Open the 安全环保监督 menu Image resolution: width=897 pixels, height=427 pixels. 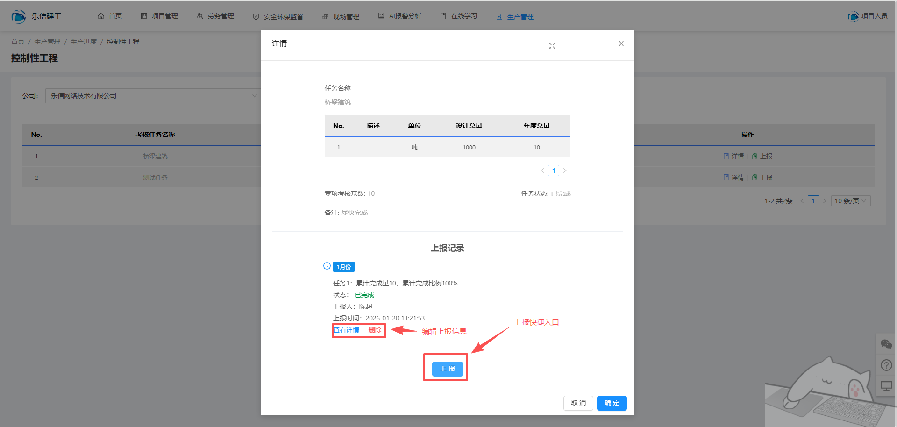(x=278, y=16)
